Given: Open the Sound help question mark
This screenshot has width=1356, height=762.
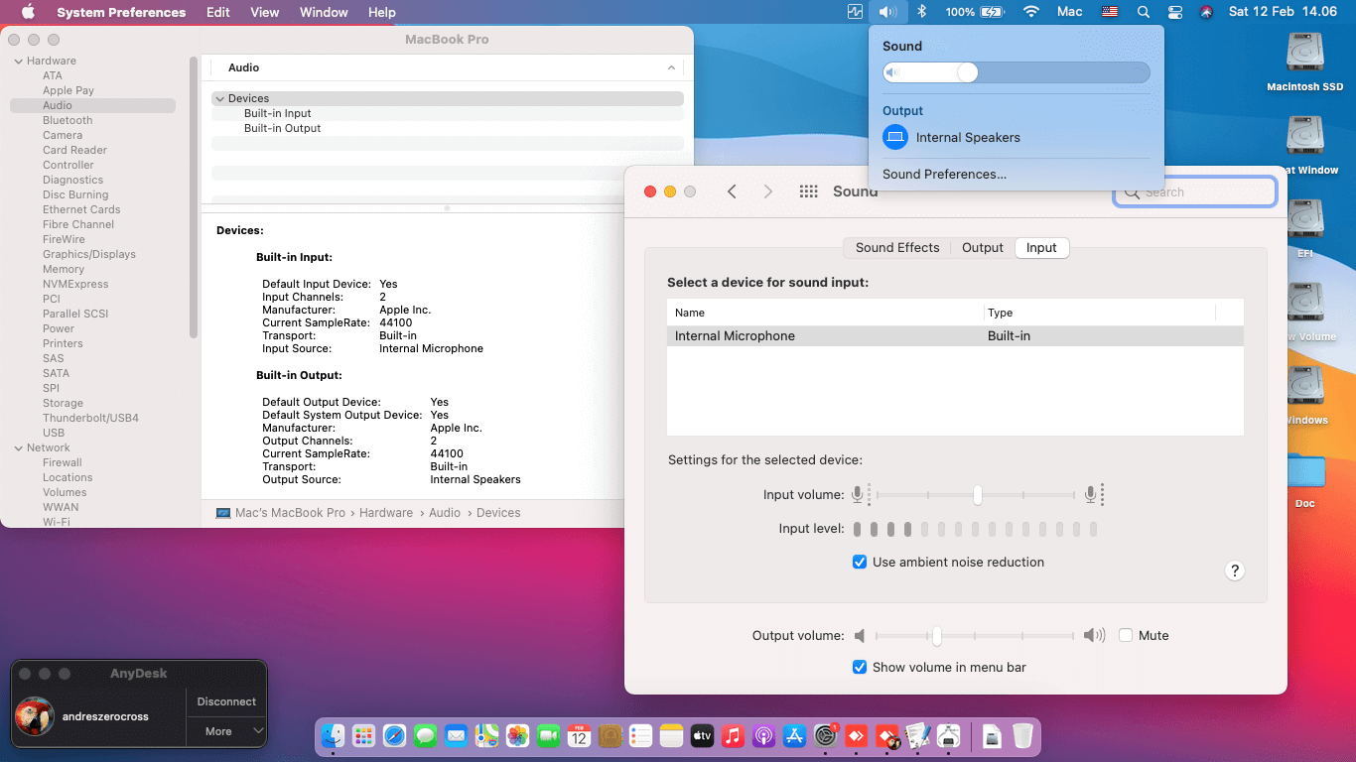Looking at the screenshot, I should (1235, 571).
